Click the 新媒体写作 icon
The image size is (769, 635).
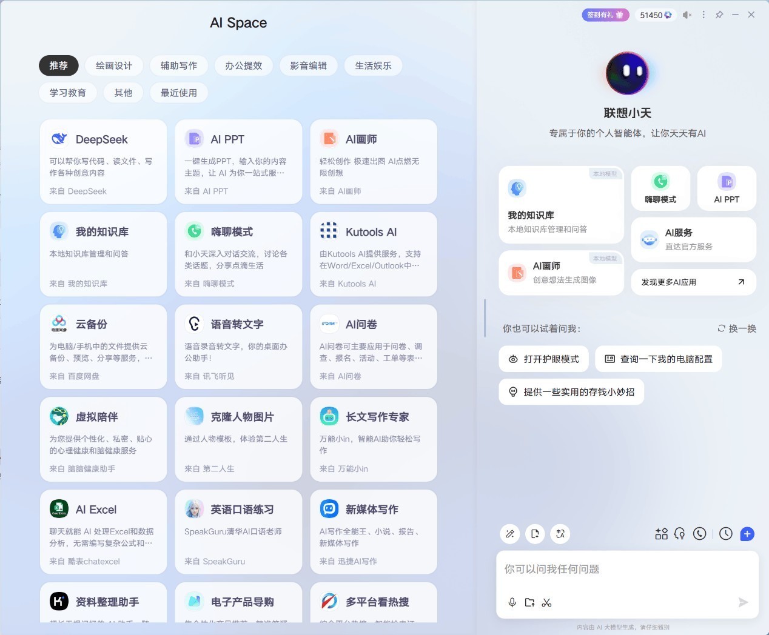[x=329, y=509]
